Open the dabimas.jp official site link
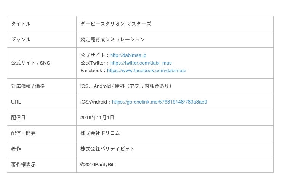Image resolution: width=282 pixels, height=188 pixels. point(128,55)
